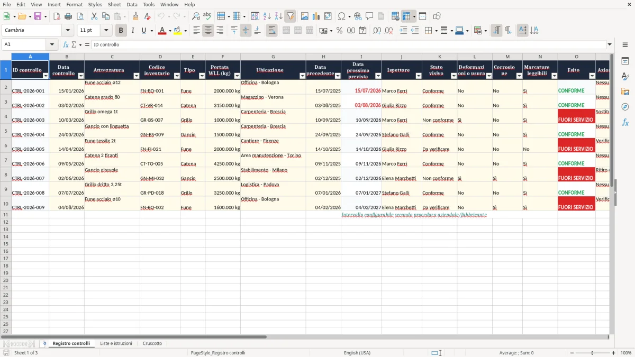Format cells as percent

point(339,31)
